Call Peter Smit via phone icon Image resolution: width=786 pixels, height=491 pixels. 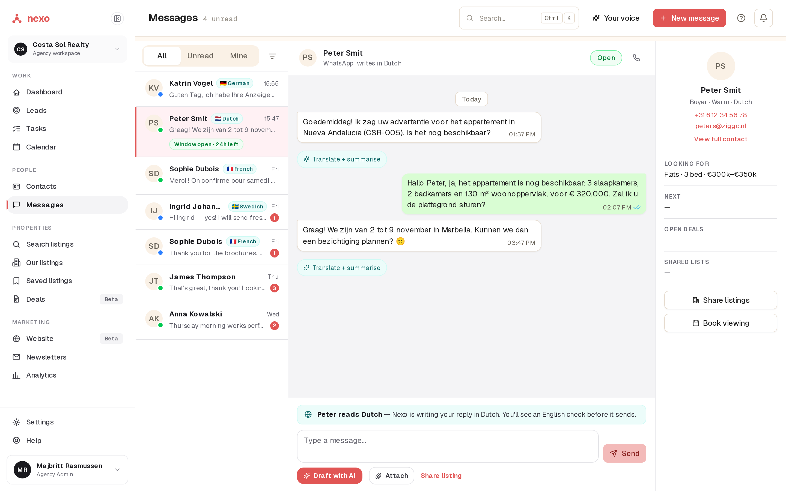(636, 58)
